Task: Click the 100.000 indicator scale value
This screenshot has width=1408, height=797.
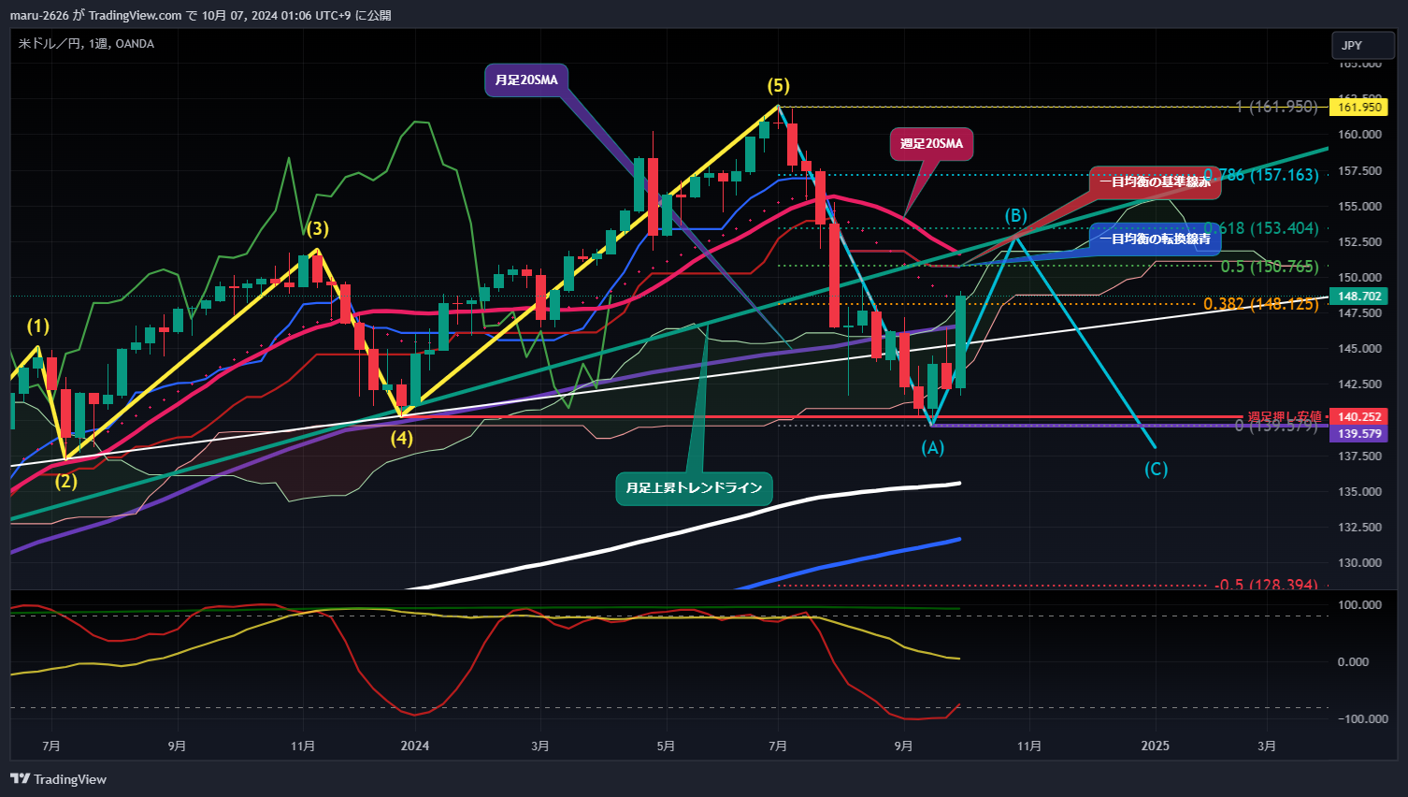Action: pos(1359,605)
